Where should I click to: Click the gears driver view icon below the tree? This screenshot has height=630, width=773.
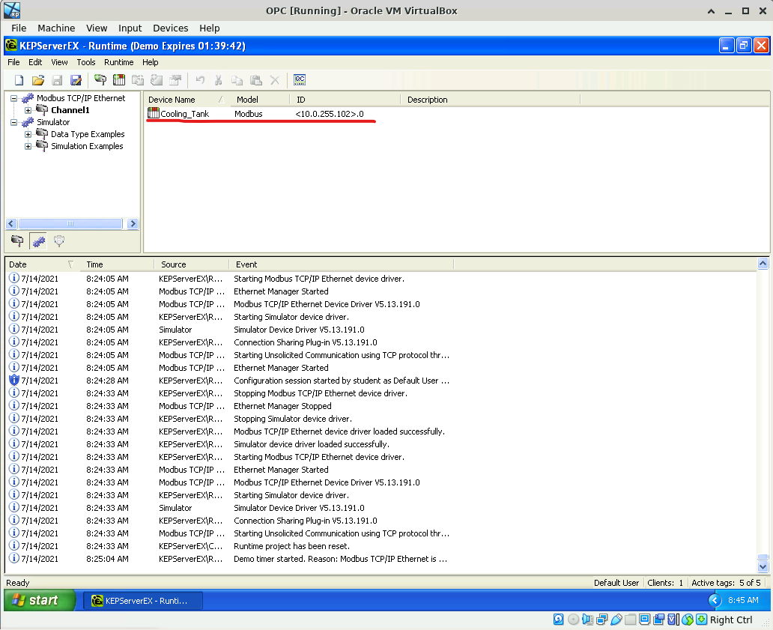[x=38, y=241]
